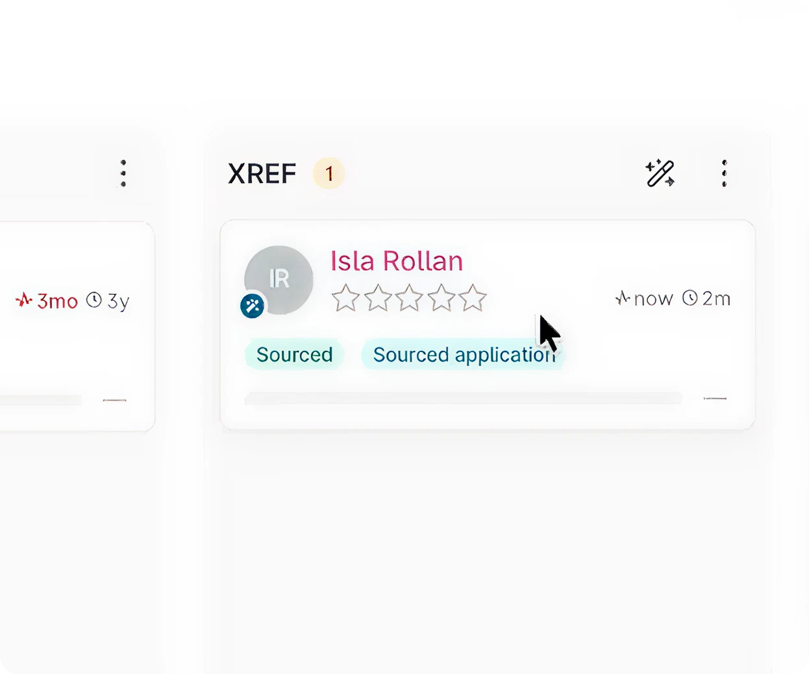The height and width of the screenshot is (674, 809).
Task: Open options menu at top right of XREF column
Action: (723, 173)
